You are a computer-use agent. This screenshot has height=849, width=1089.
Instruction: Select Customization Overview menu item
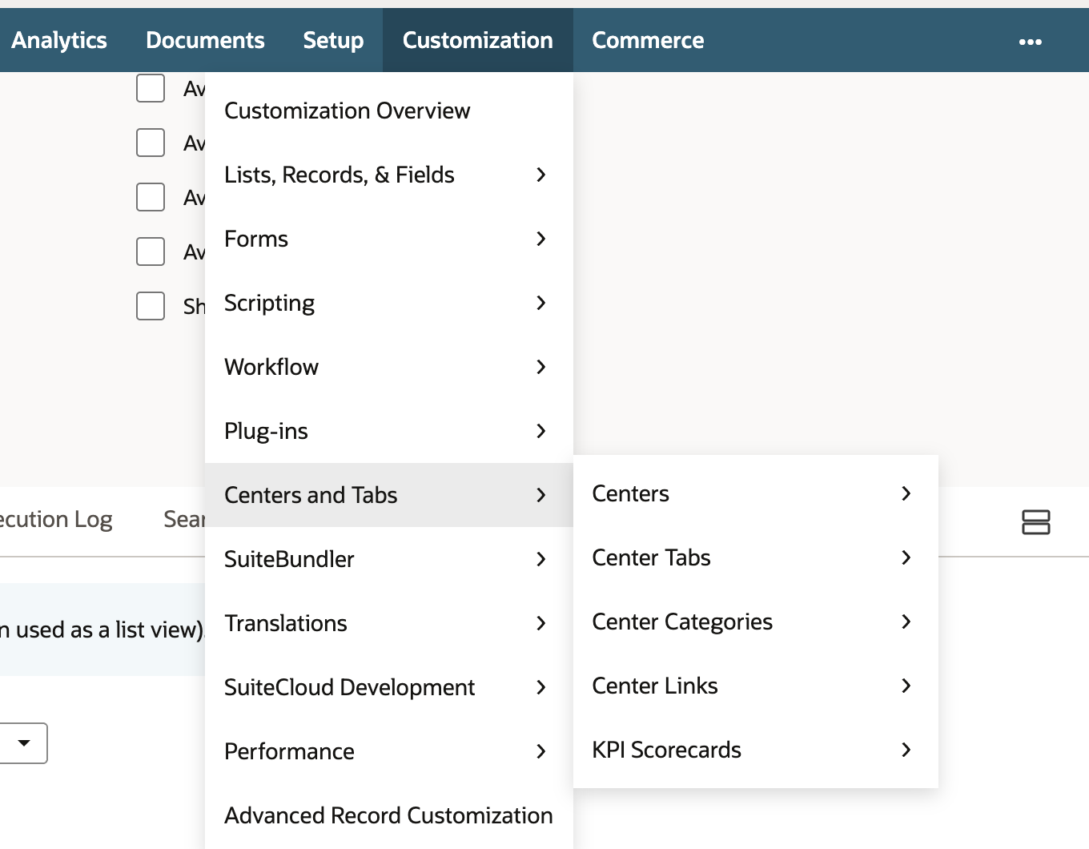click(x=389, y=111)
